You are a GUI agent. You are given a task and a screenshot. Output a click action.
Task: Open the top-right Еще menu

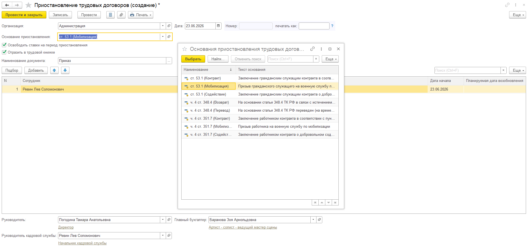pos(517,15)
